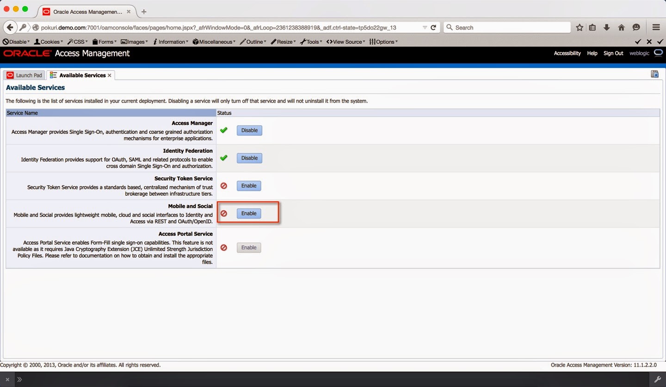This screenshot has height=387, width=666.
Task: Close the Available Services tab
Action: pos(109,75)
